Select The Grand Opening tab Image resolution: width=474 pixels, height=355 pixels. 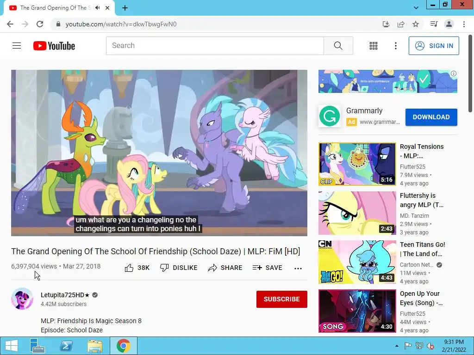59,8
